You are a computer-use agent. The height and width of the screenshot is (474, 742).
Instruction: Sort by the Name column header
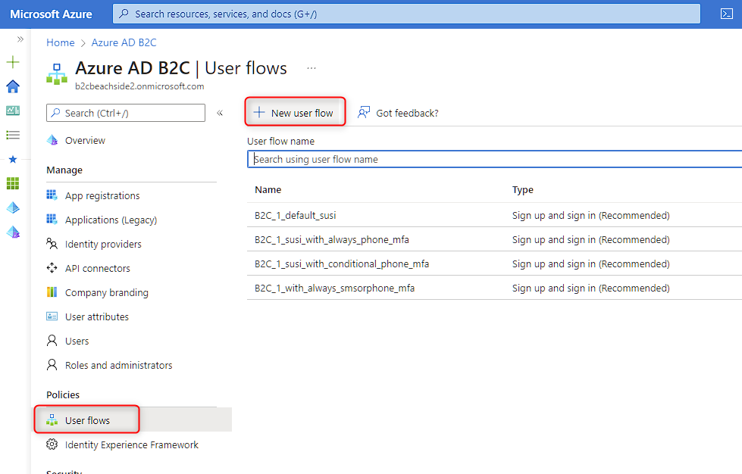pos(268,189)
